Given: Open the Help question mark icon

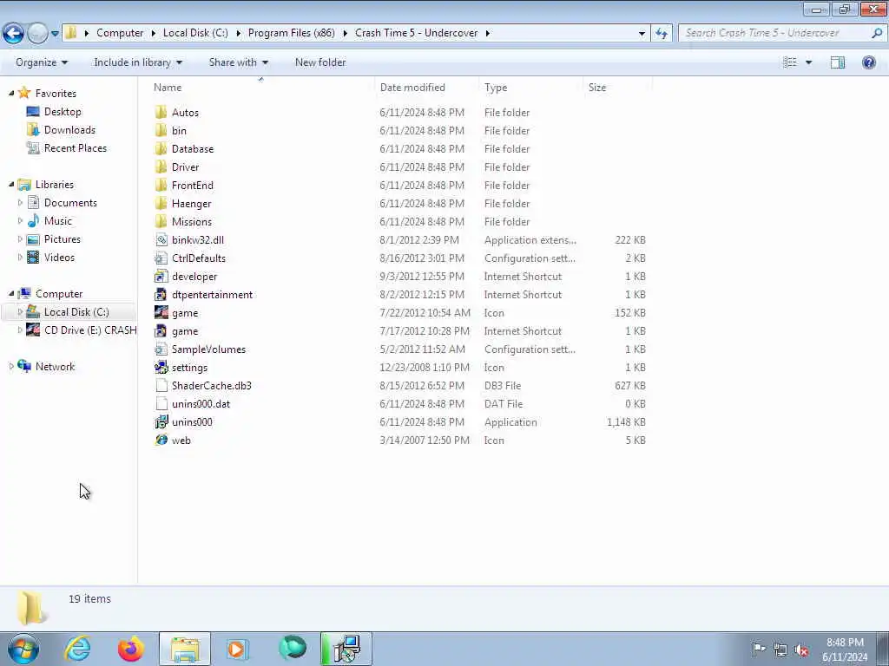Looking at the screenshot, I should [868, 62].
